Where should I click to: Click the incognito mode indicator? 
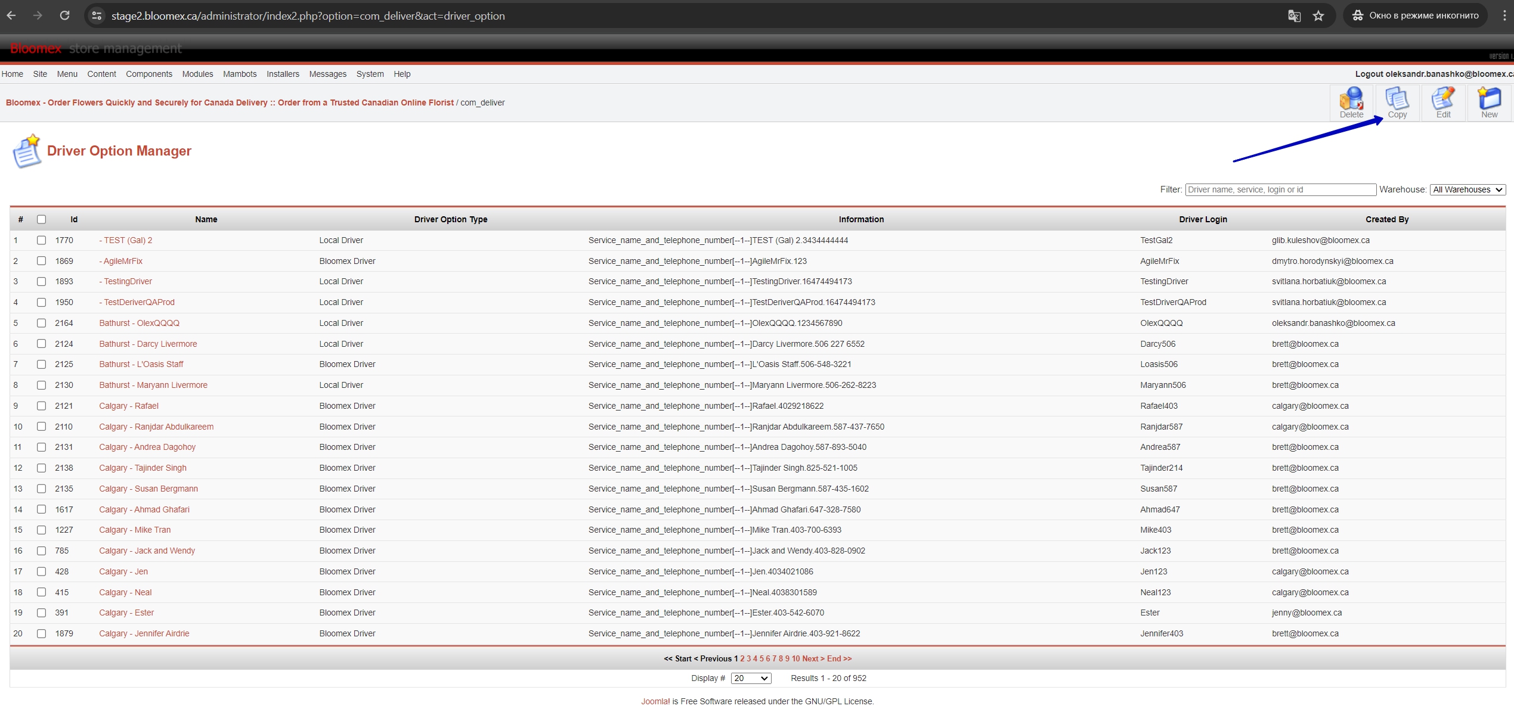tap(1416, 15)
